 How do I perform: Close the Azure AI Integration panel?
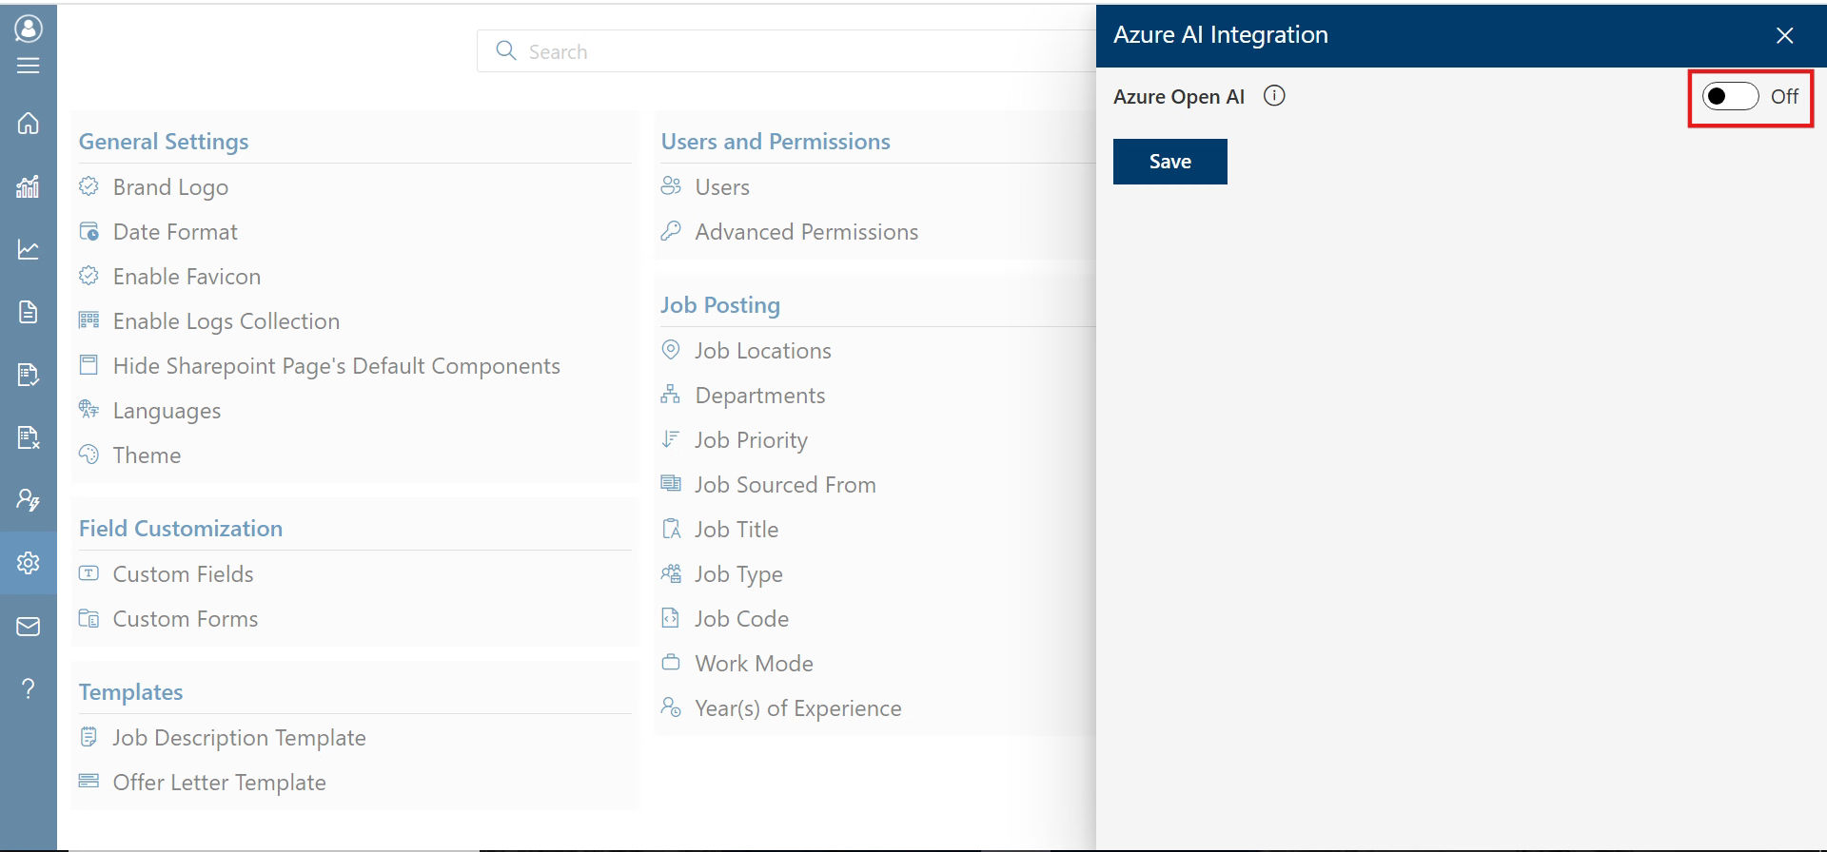[1784, 35]
